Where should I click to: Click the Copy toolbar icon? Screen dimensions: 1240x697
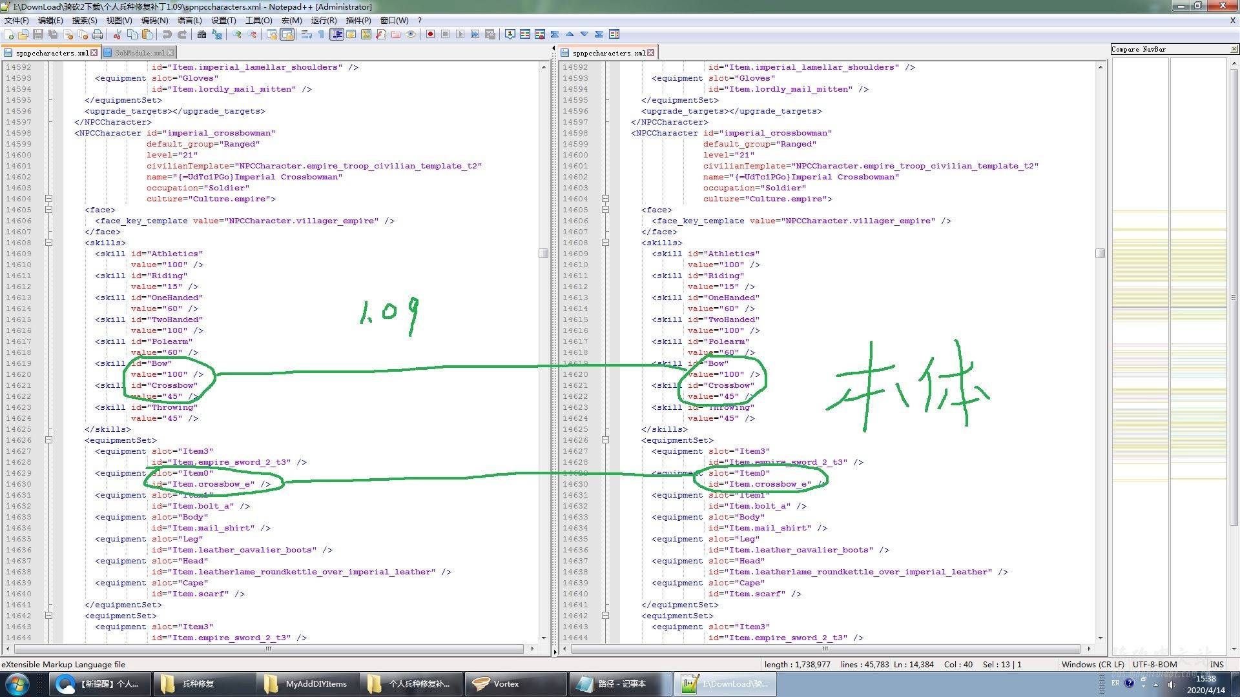point(132,34)
